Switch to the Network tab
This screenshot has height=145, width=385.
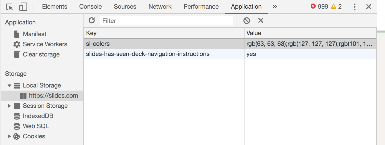click(160, 7)
